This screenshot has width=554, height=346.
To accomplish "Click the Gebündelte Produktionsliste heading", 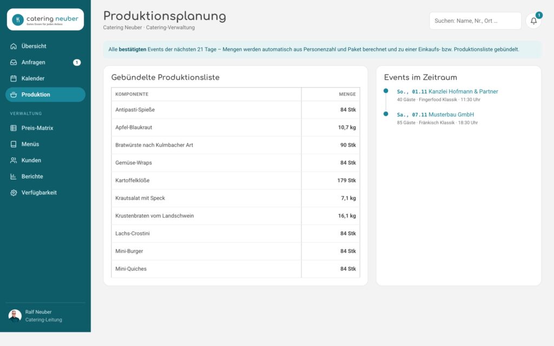I will 166,78.
